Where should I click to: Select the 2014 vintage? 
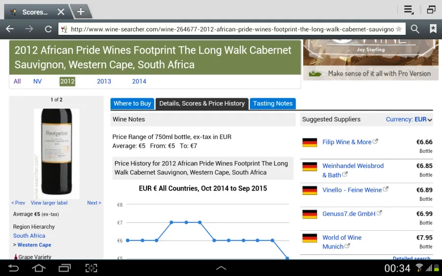139,82
